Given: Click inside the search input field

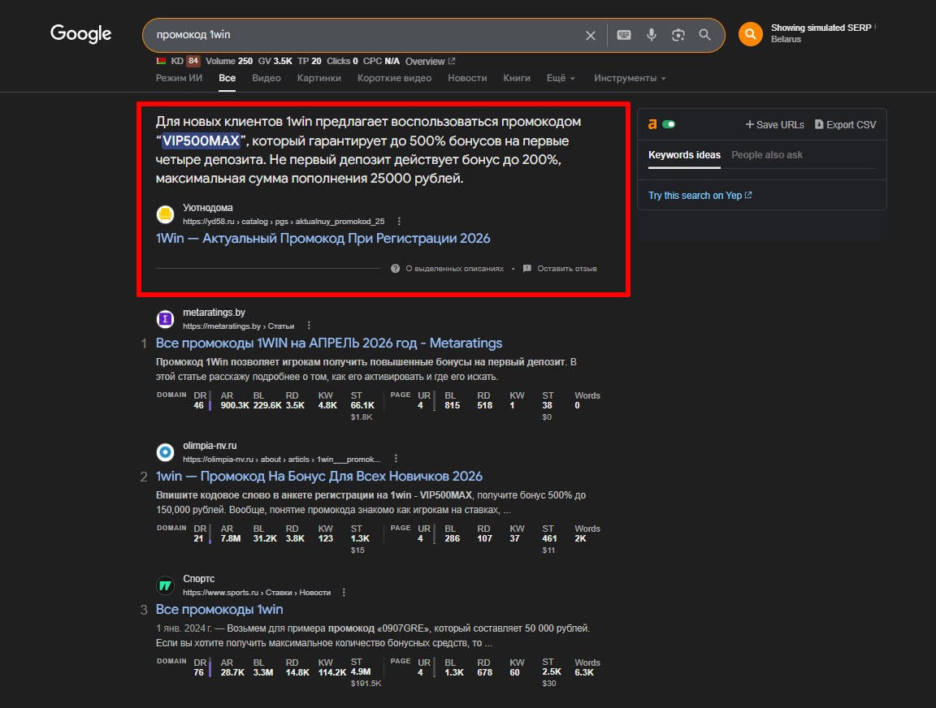Looking at the screenshot, I should pos(366,35).
